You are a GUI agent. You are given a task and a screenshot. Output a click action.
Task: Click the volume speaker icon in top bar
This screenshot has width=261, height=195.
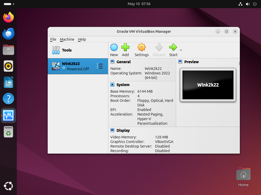[x=248, y=4]
